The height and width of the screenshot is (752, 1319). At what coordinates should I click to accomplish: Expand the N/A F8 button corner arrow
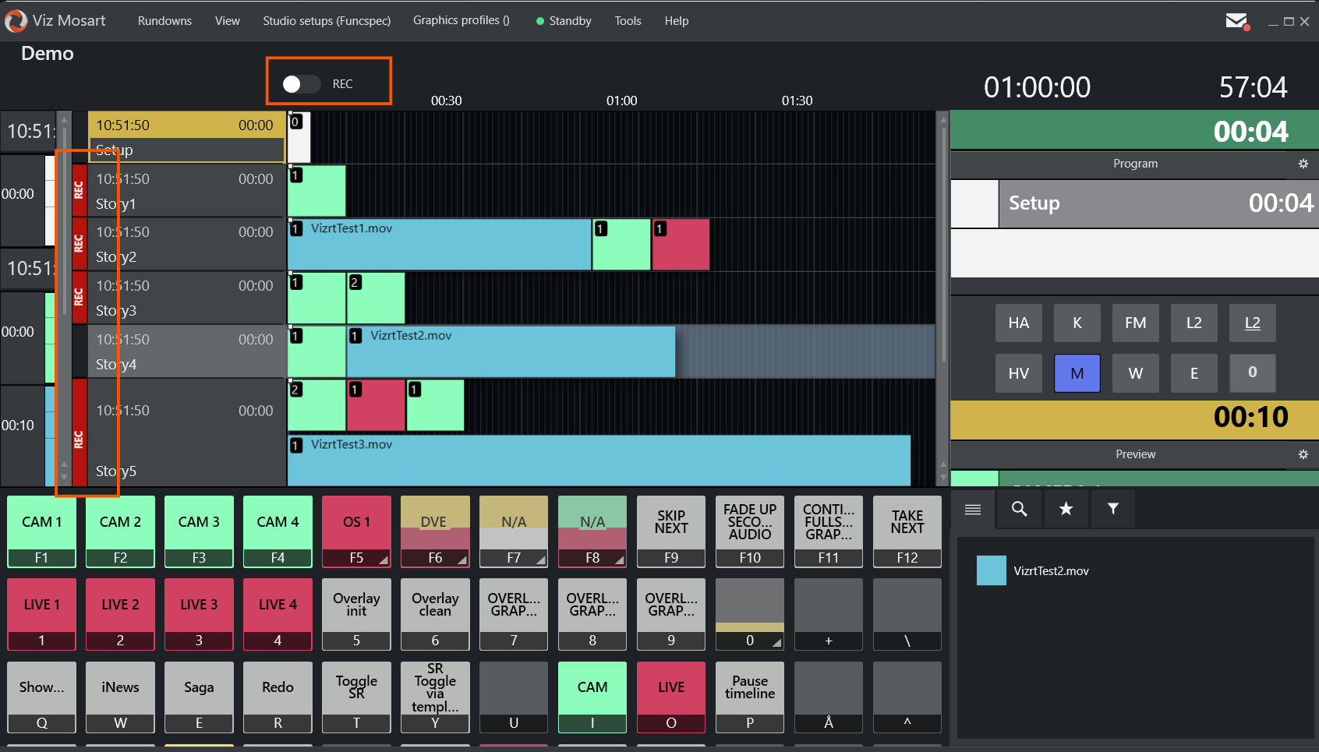(619, 560)
